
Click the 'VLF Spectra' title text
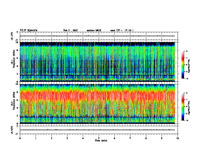[x=29, y=30]
